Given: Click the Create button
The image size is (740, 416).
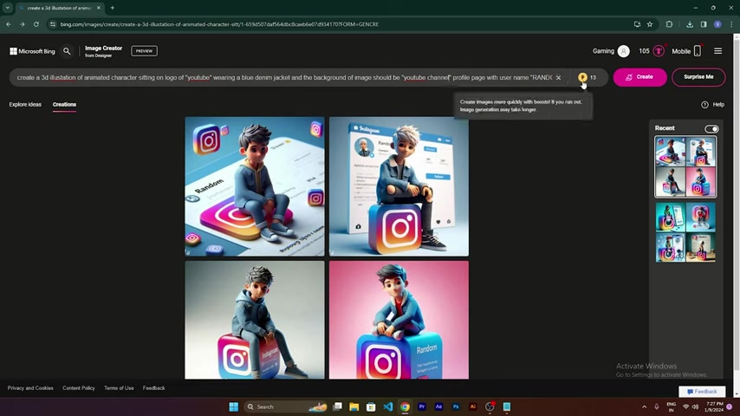Looking at the screenshot, I should [x=640, y=77].
